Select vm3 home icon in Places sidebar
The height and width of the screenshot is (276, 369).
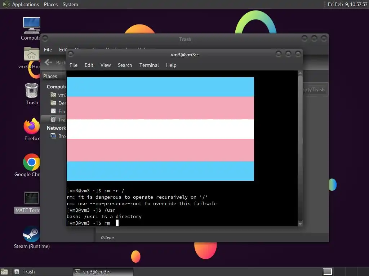coord(53,95)
